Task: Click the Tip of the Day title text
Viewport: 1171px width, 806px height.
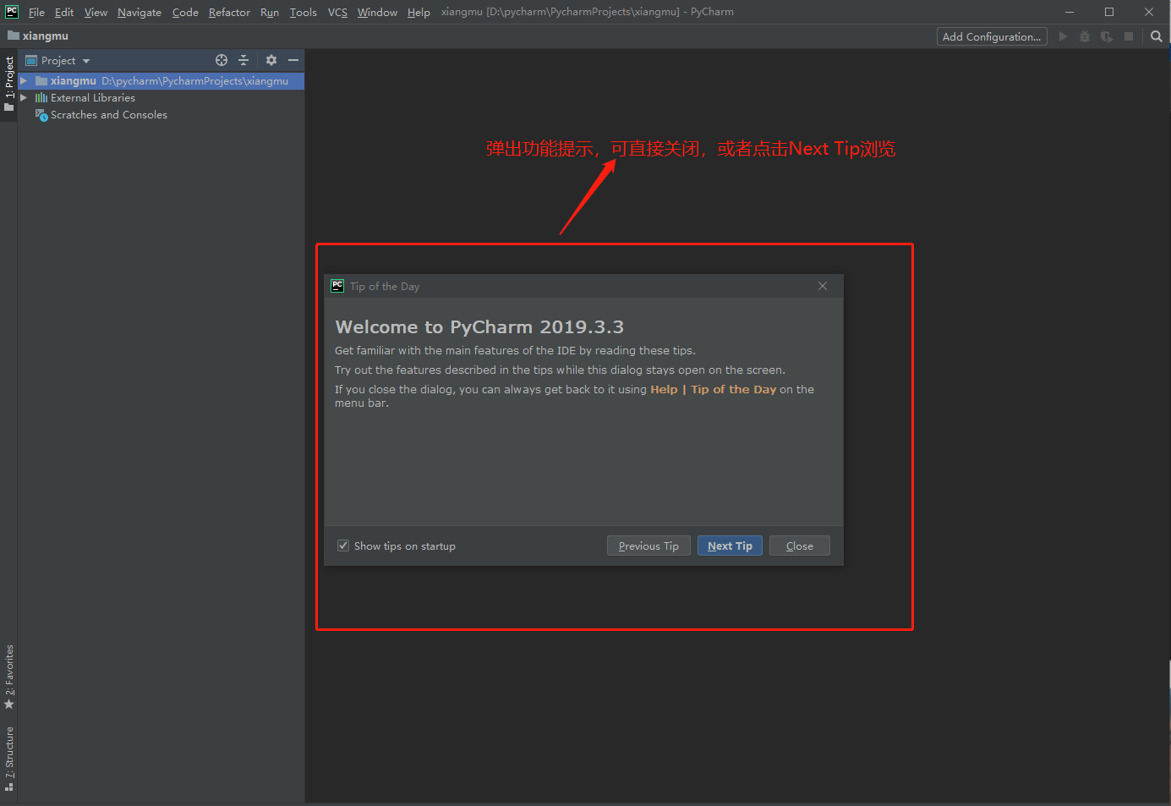Action: (385, 287)
